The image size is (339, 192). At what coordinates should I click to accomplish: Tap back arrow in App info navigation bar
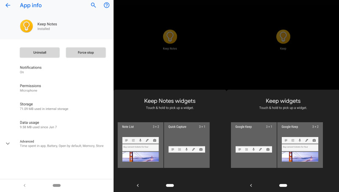(x=25, y=185)
